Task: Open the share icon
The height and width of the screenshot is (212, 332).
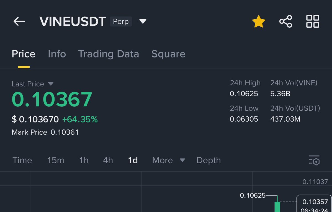Action: click(x=286, y=21)
